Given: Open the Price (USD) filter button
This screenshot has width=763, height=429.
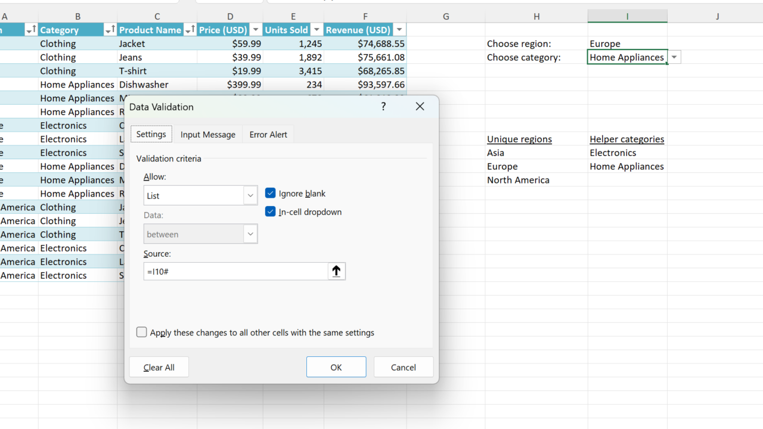Looking at the screenshot, I should click(x=255, y=30).
